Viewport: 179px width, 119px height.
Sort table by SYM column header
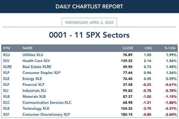[x=7, y=48]
